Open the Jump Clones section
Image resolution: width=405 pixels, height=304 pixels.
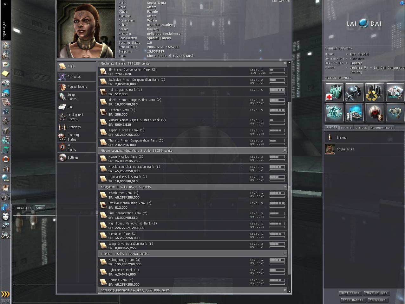coord(76,97)
